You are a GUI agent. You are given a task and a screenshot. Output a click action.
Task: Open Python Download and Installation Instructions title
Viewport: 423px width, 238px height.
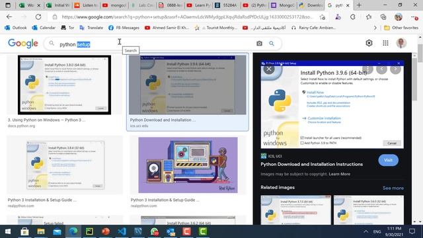[311, 164]
